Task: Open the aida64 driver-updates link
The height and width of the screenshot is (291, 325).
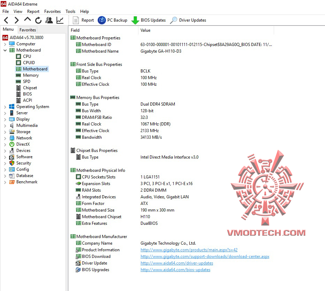Action: point(176,263)
